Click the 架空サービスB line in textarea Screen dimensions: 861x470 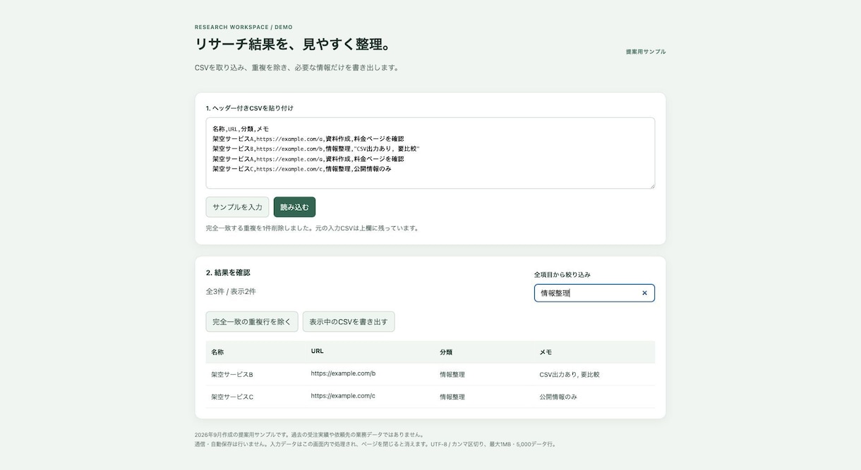coord(316,149)
